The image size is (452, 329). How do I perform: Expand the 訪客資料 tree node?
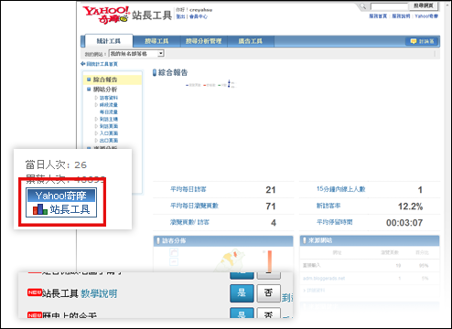pos(96,98)
